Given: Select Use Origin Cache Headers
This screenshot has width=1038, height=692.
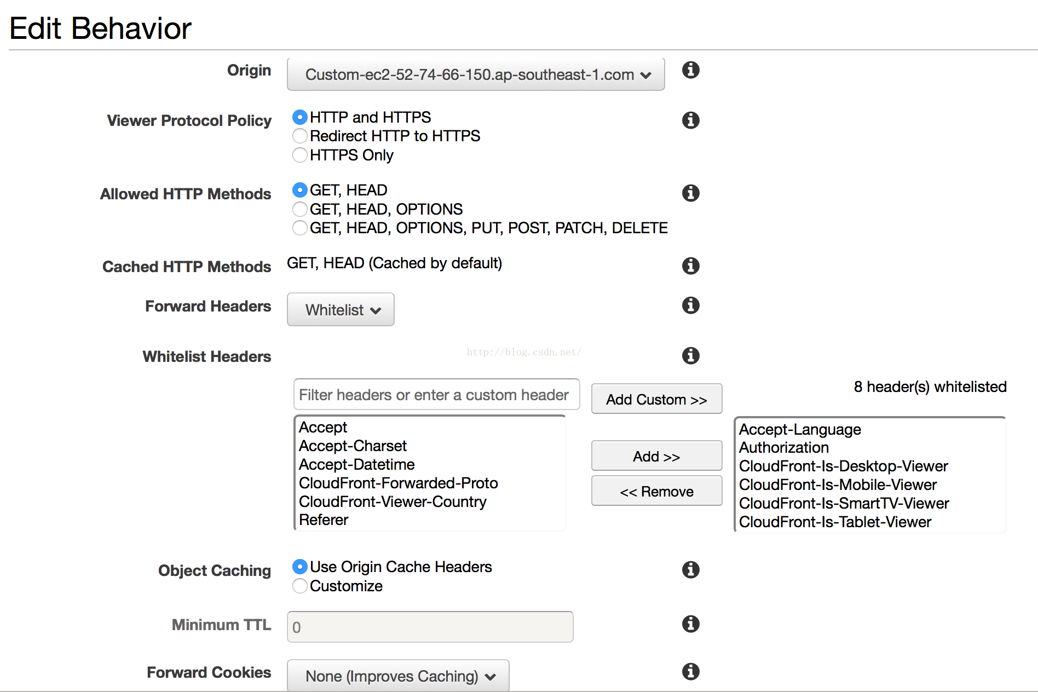Looking at the screenshot, I should coord(299,567).
